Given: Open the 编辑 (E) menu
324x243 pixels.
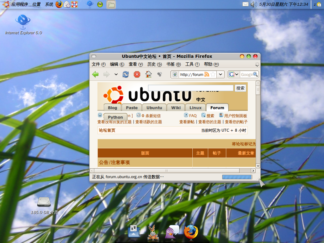Looking at the screenshot, I should (x=117, y=64).
